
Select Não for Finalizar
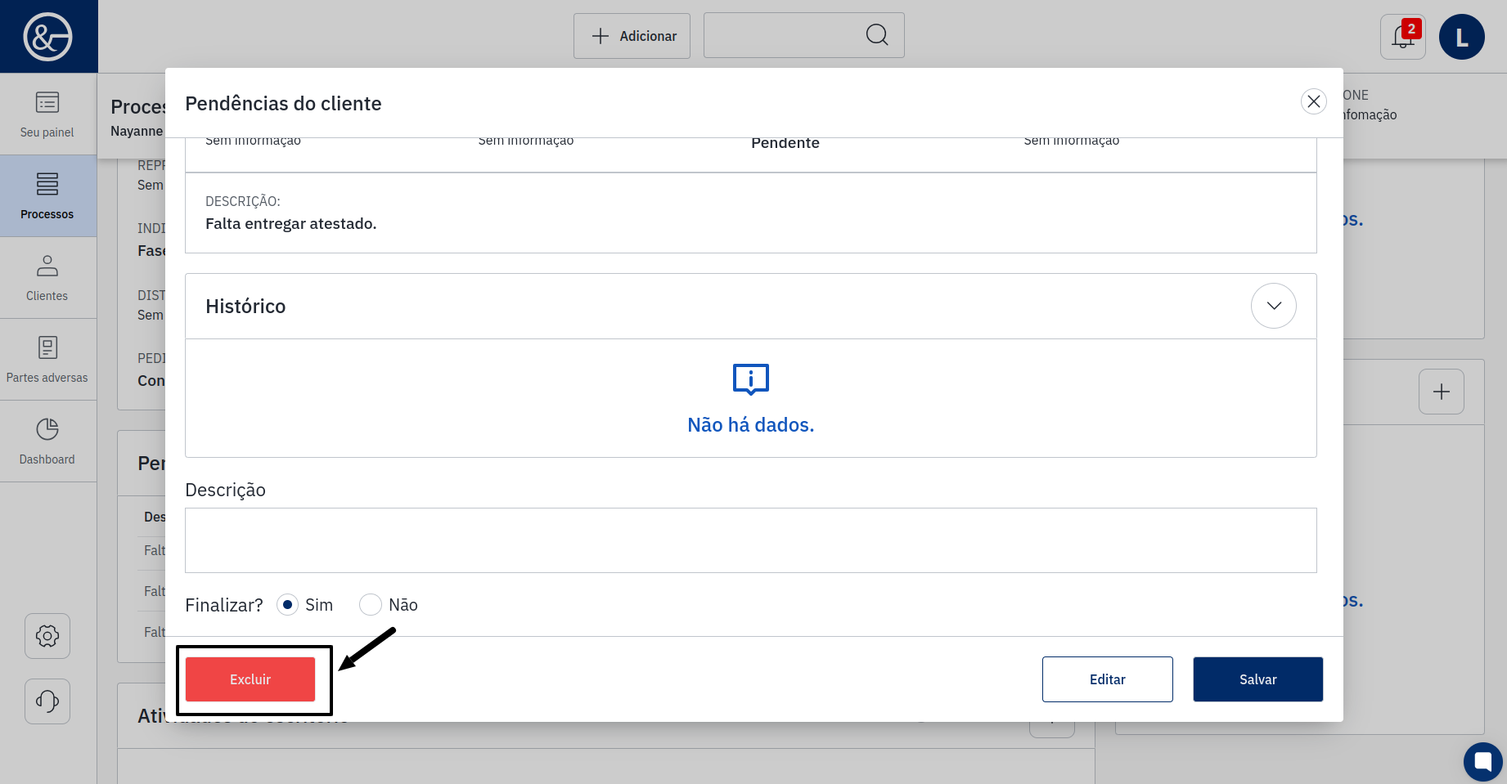point(371,605)
